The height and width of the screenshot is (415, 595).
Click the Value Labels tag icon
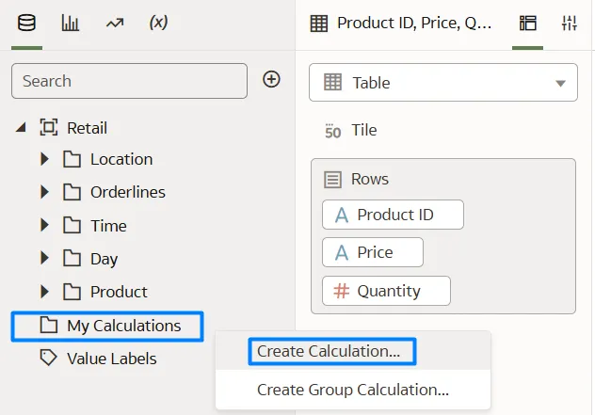tap(47, 358)
